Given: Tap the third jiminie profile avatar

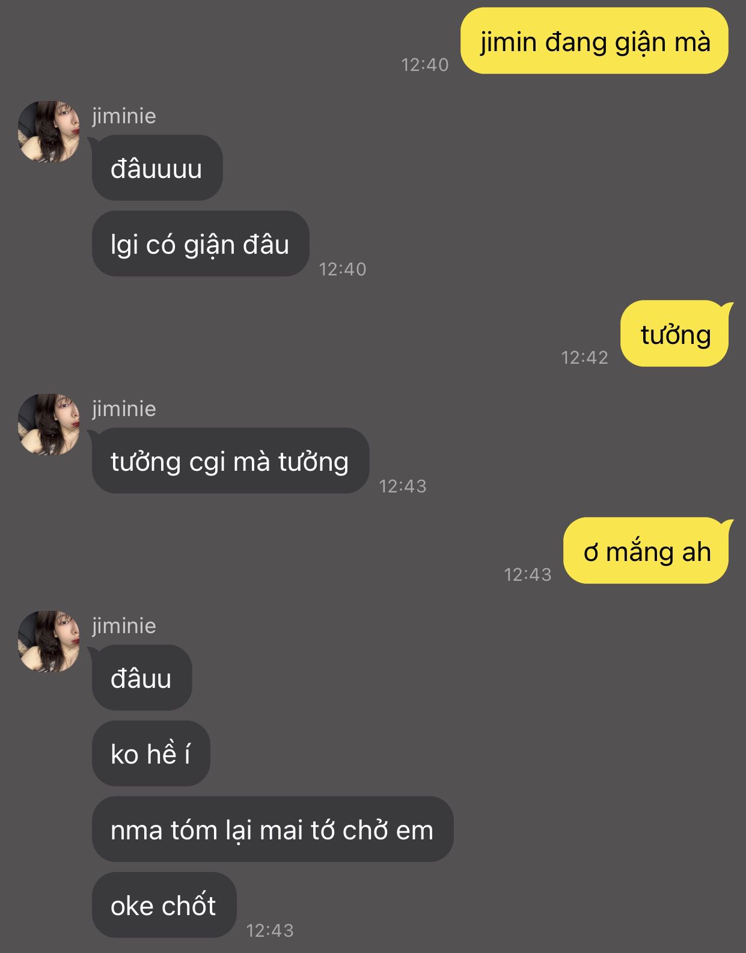Looking at the screenshot, I should tap(49, 642).
